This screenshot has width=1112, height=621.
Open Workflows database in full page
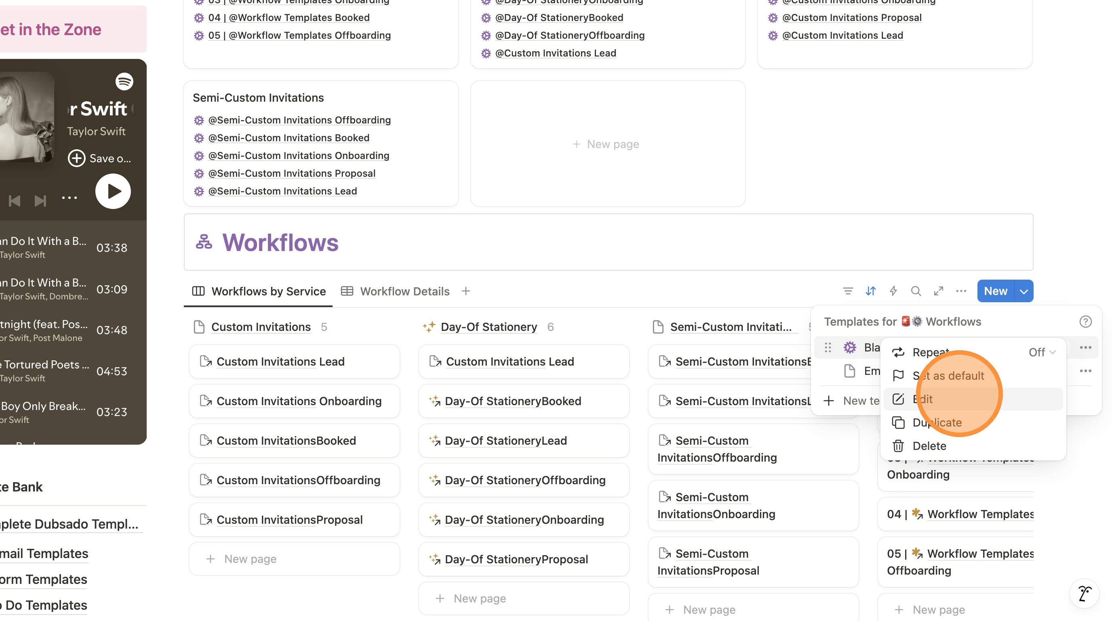(939, 291)
